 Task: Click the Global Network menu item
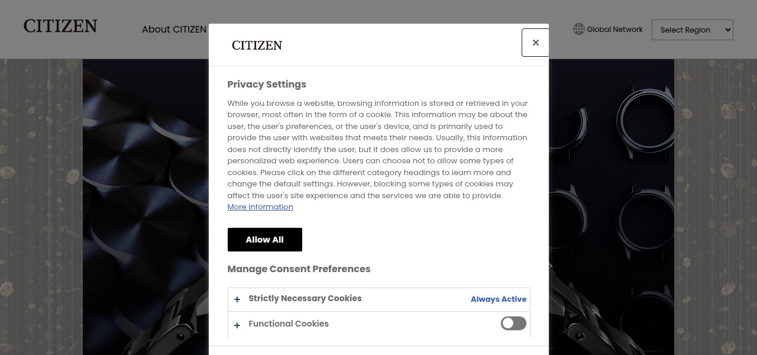pyautogui.click(x=614, y=29)
